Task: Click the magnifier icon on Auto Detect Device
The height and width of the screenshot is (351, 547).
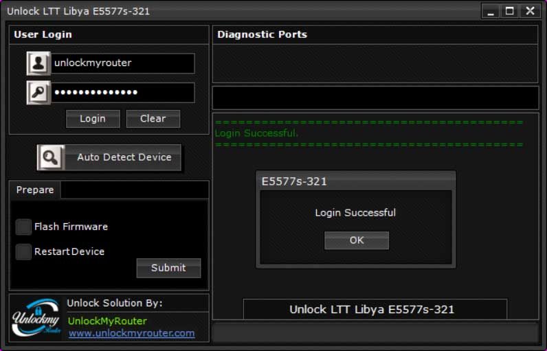Action: click(x=50, y=157)
